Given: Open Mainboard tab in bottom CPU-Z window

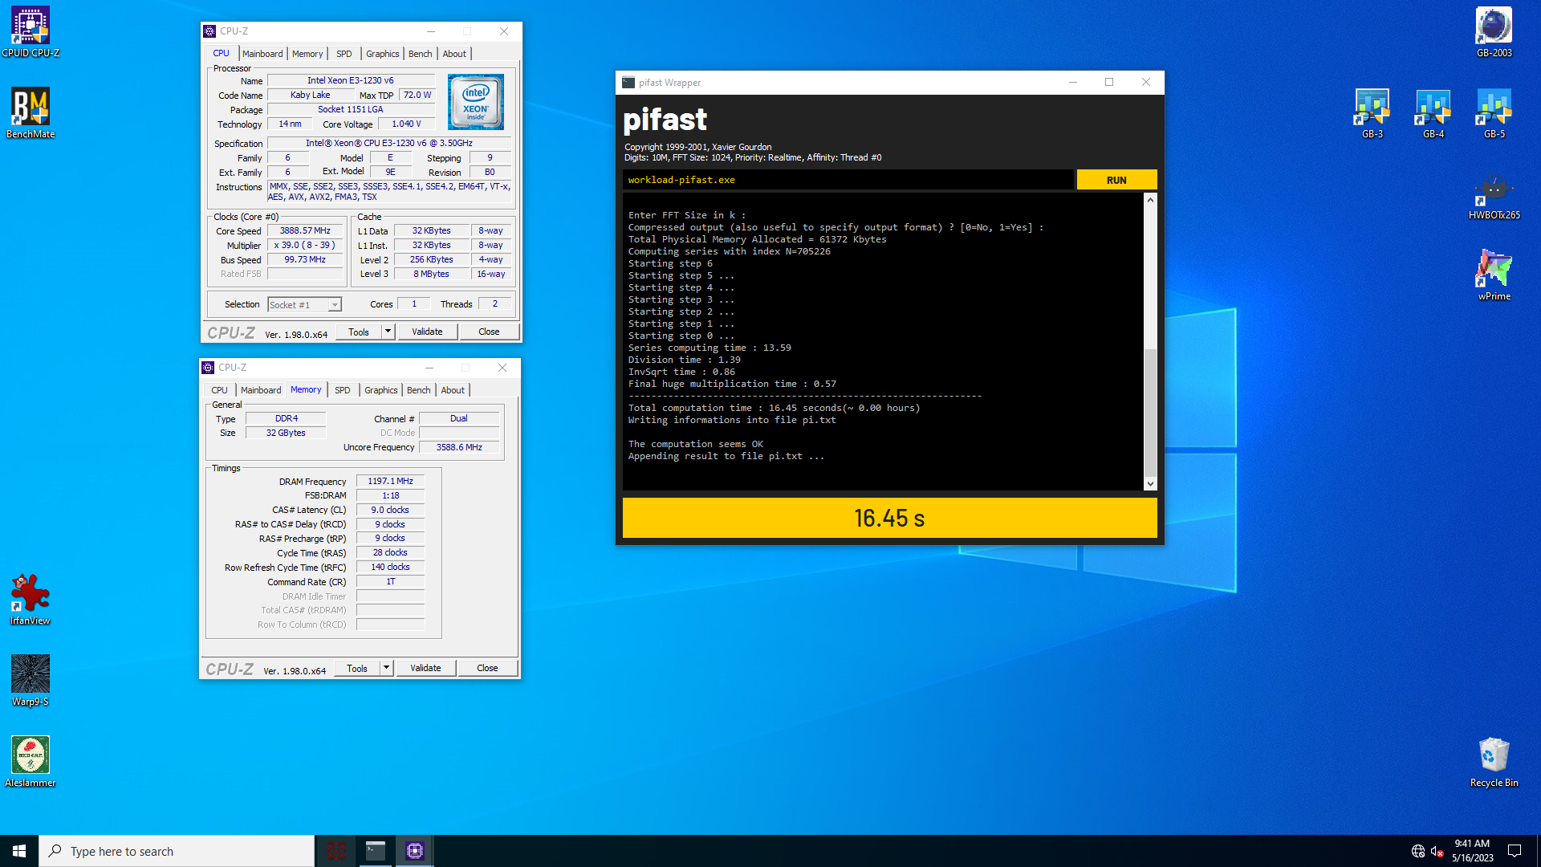Looking at the screenshot, I should click(x=261, y=390).
